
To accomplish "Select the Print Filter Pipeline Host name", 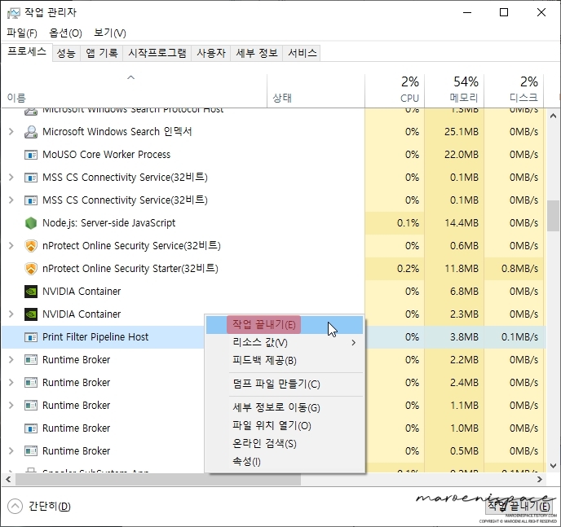I will [x=95, y=337].
